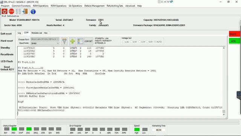Click the Recalibrate button
Screen dimensions: 241x136
[x=7, y=54]
